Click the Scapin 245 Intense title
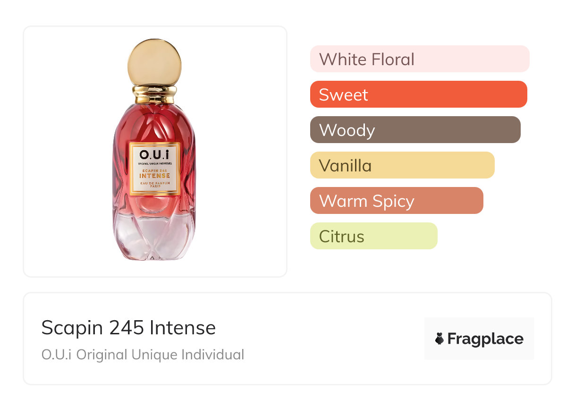This screenshot has width=575, height=408. [x=128, y=328]
